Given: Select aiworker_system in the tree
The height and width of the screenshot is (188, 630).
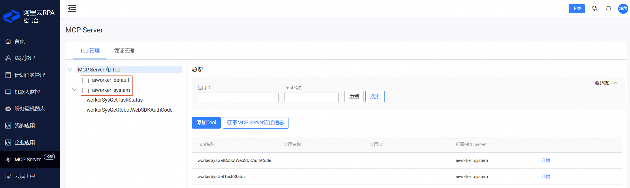Looking at the screenshot, I should pos(111,90).
